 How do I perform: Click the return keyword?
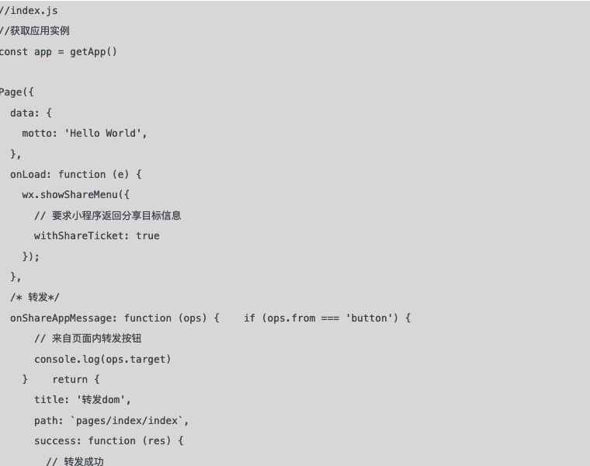(70, 380)
